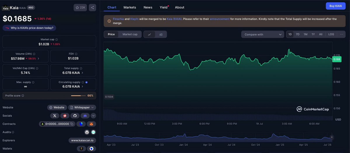Click the blue shield wallet icon in Contracts

pos(81,124)
